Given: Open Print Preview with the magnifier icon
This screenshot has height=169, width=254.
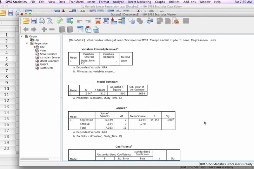Looking at the screenshot, I should pyautogui.click(x=50, y=21).
